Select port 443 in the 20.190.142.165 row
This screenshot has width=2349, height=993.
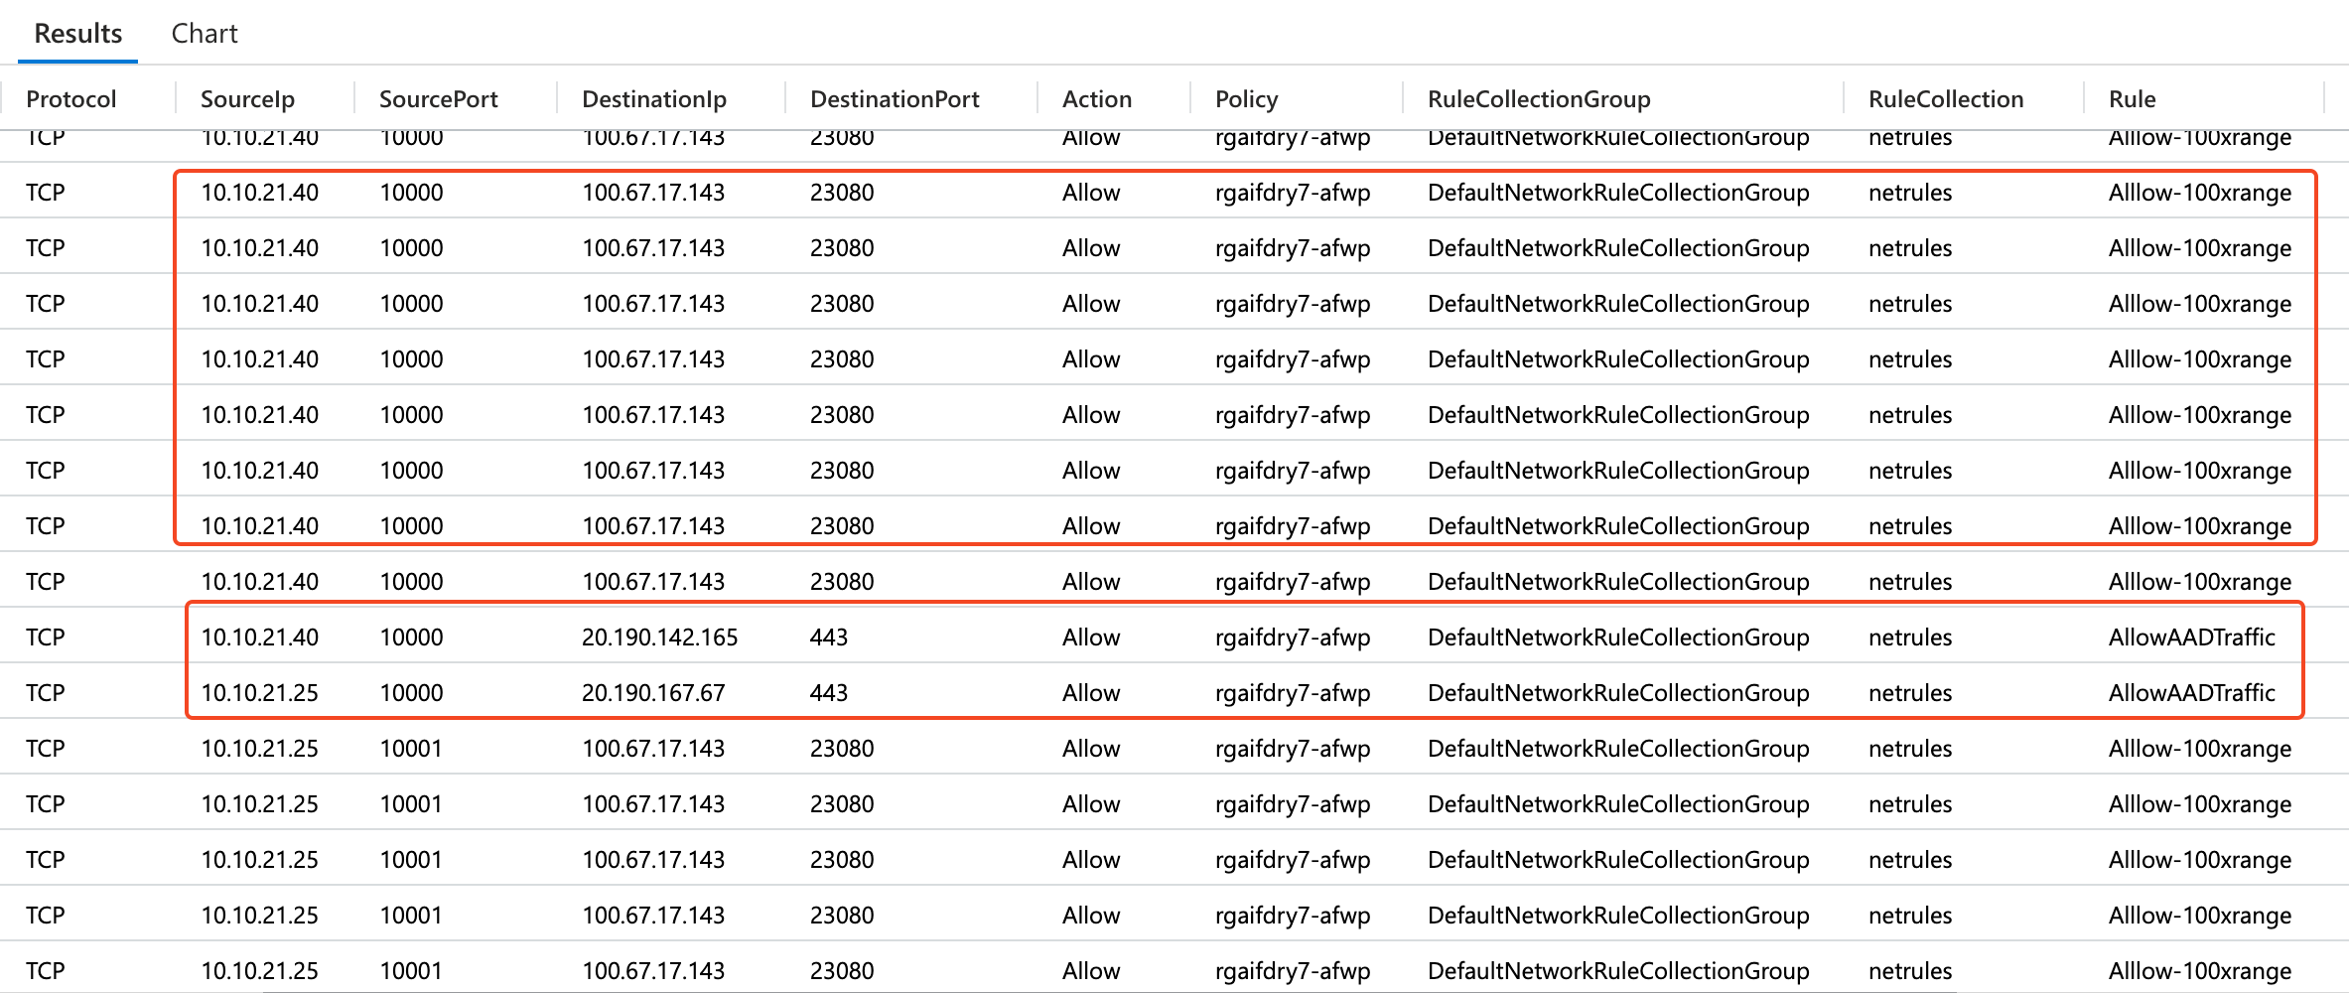(x=828, y=638)
